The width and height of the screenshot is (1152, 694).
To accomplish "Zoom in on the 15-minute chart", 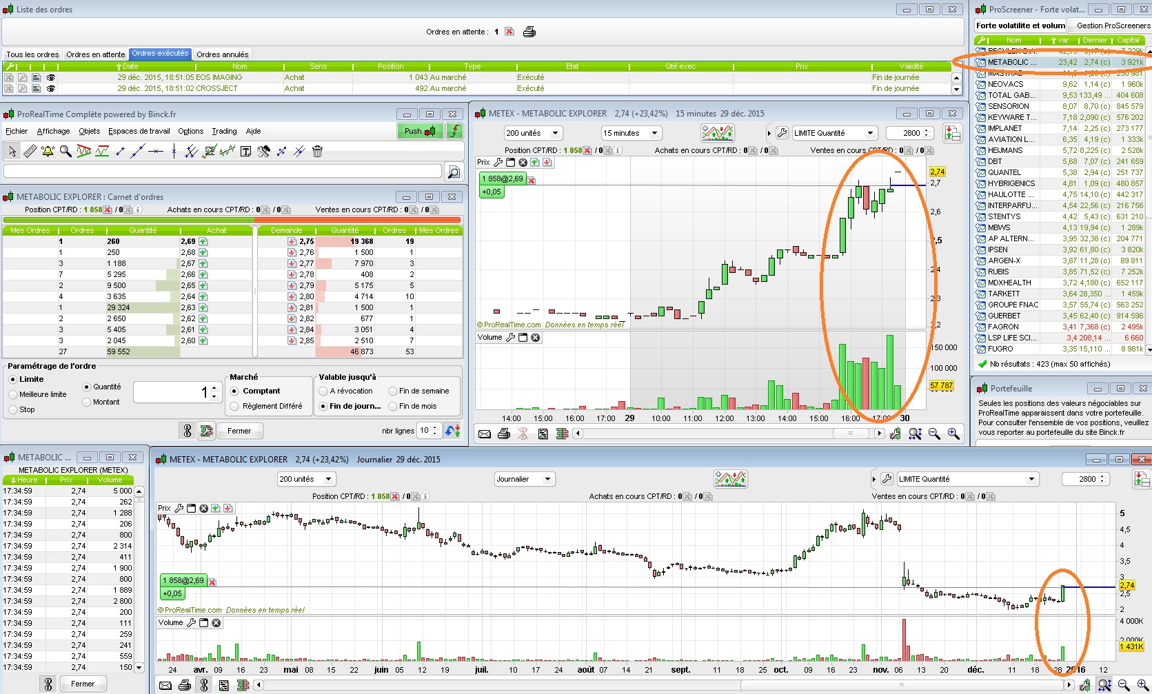I will pyautogui.click(x=953, y=433).
